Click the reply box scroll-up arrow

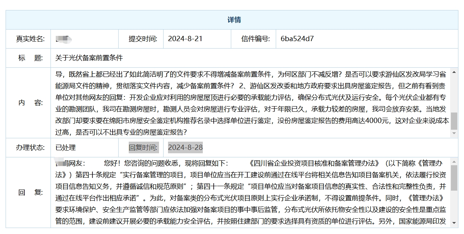(x=454, y=162)
